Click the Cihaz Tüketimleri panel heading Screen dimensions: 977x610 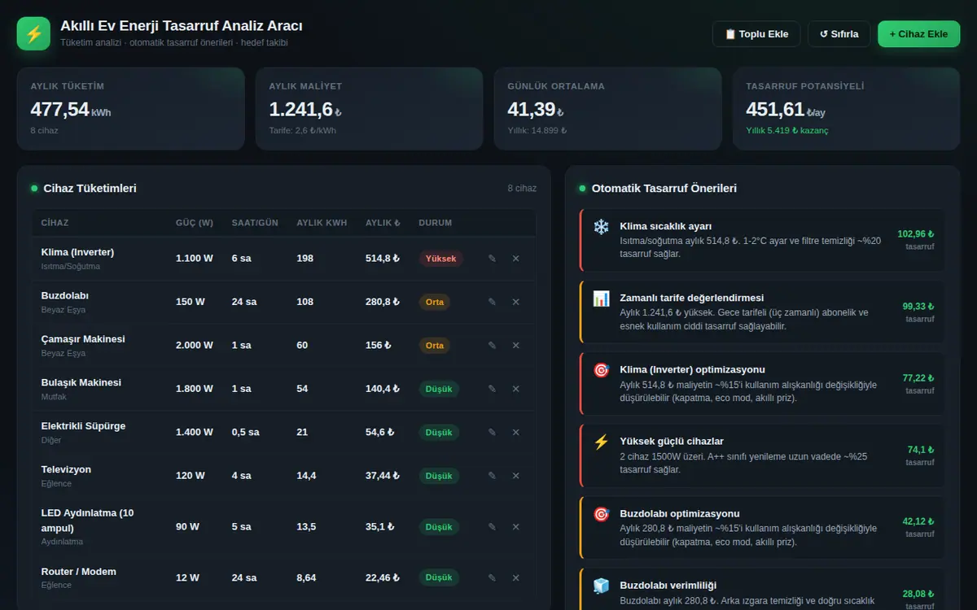point(90,189)
